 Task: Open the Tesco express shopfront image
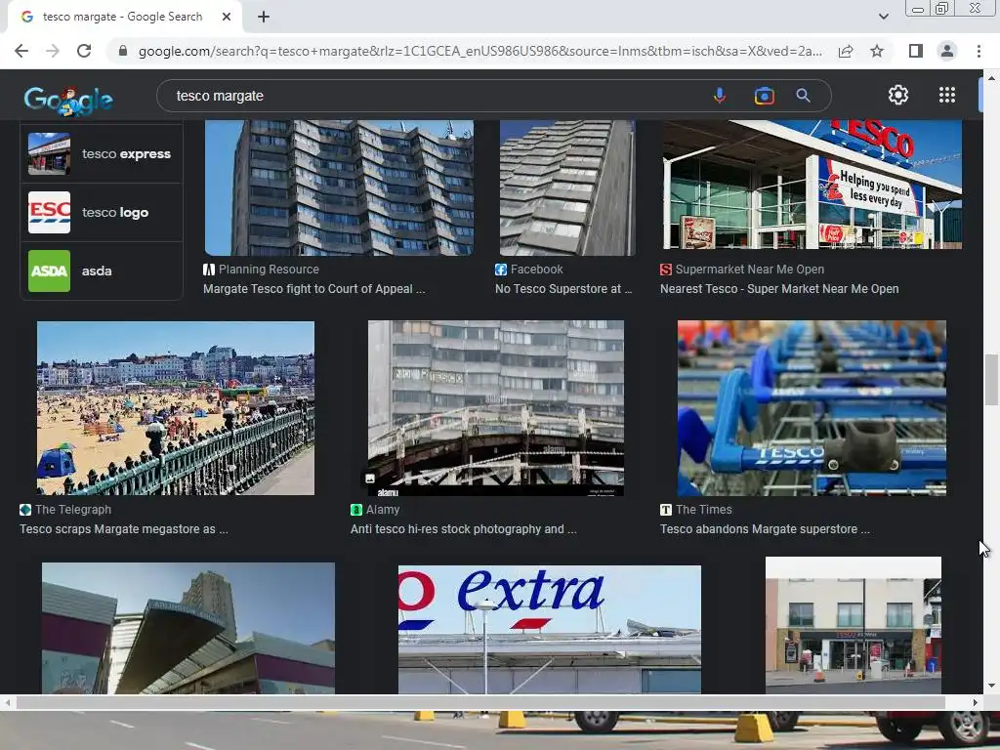pyautogui.click(x=854, y=625)
